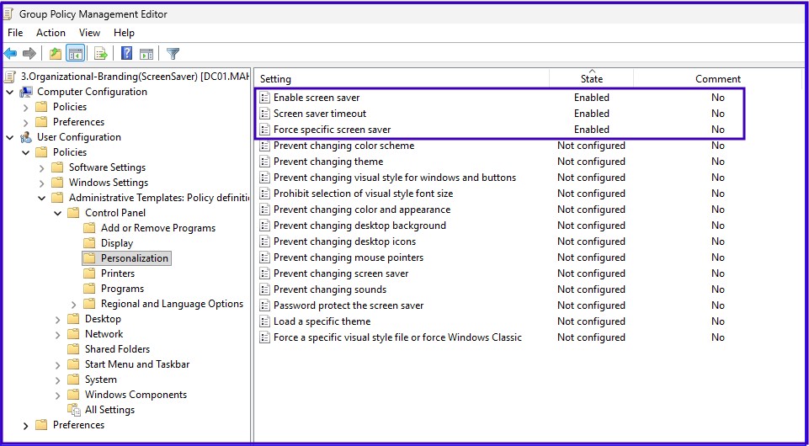
Task: Collapse the Control Panel tree node
Action: [57, 213]
